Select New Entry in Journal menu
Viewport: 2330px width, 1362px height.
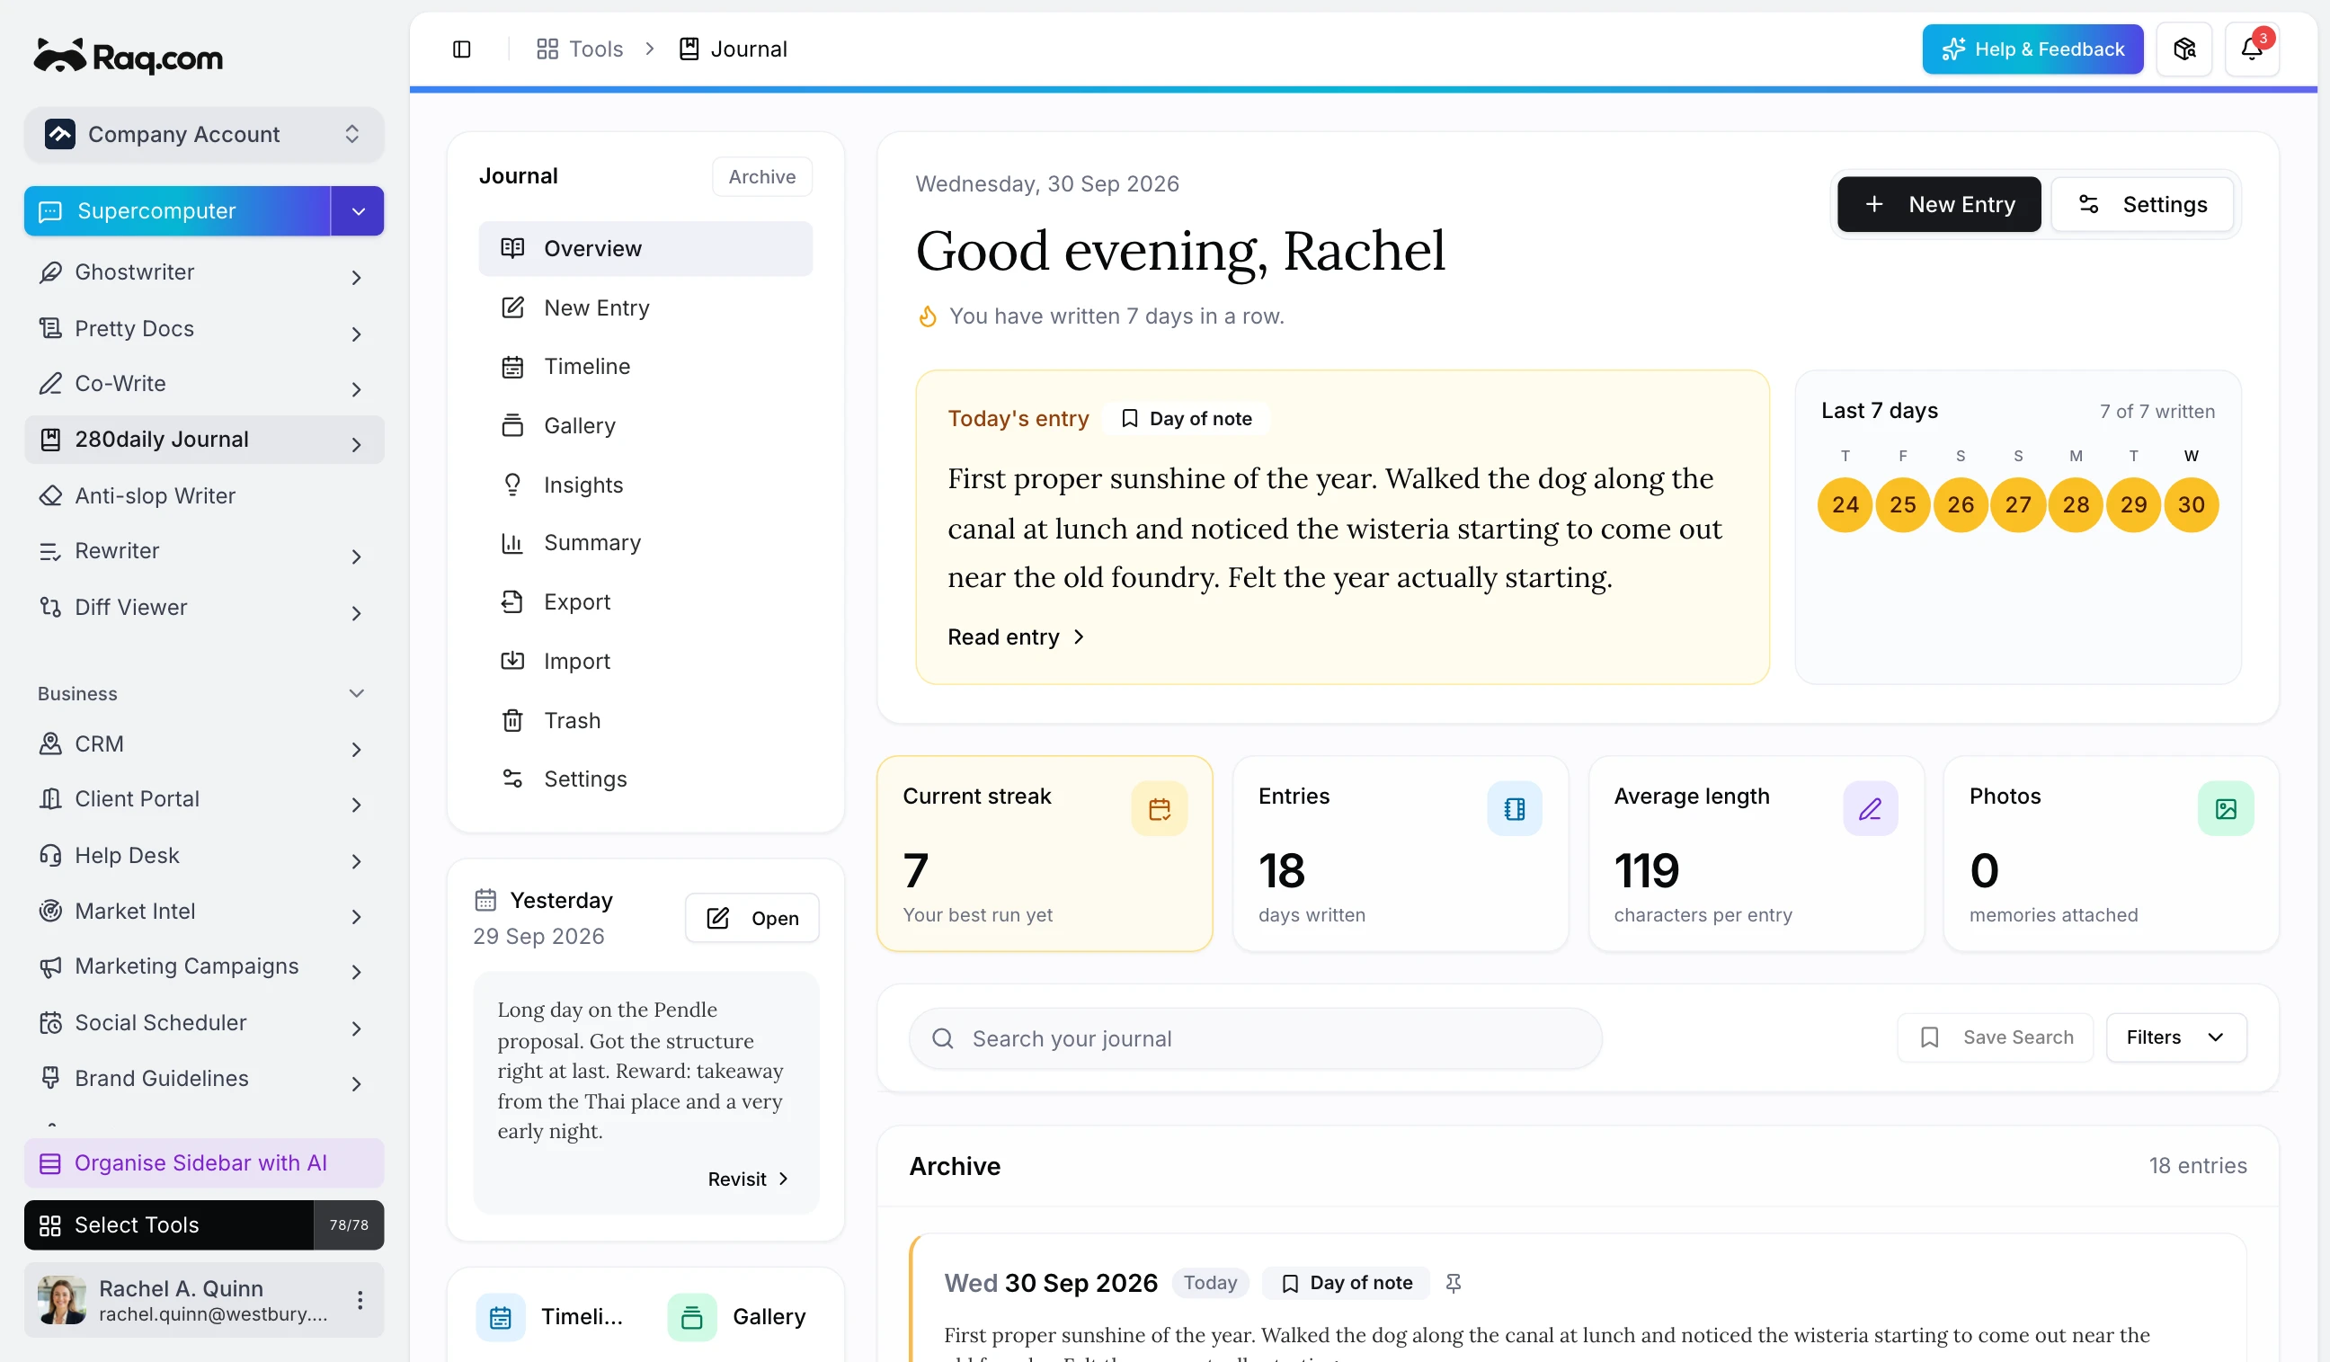(645, 307)
